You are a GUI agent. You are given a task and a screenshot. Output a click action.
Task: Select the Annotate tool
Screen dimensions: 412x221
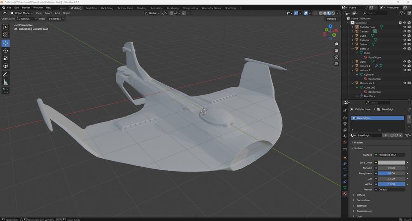[5, 75]
